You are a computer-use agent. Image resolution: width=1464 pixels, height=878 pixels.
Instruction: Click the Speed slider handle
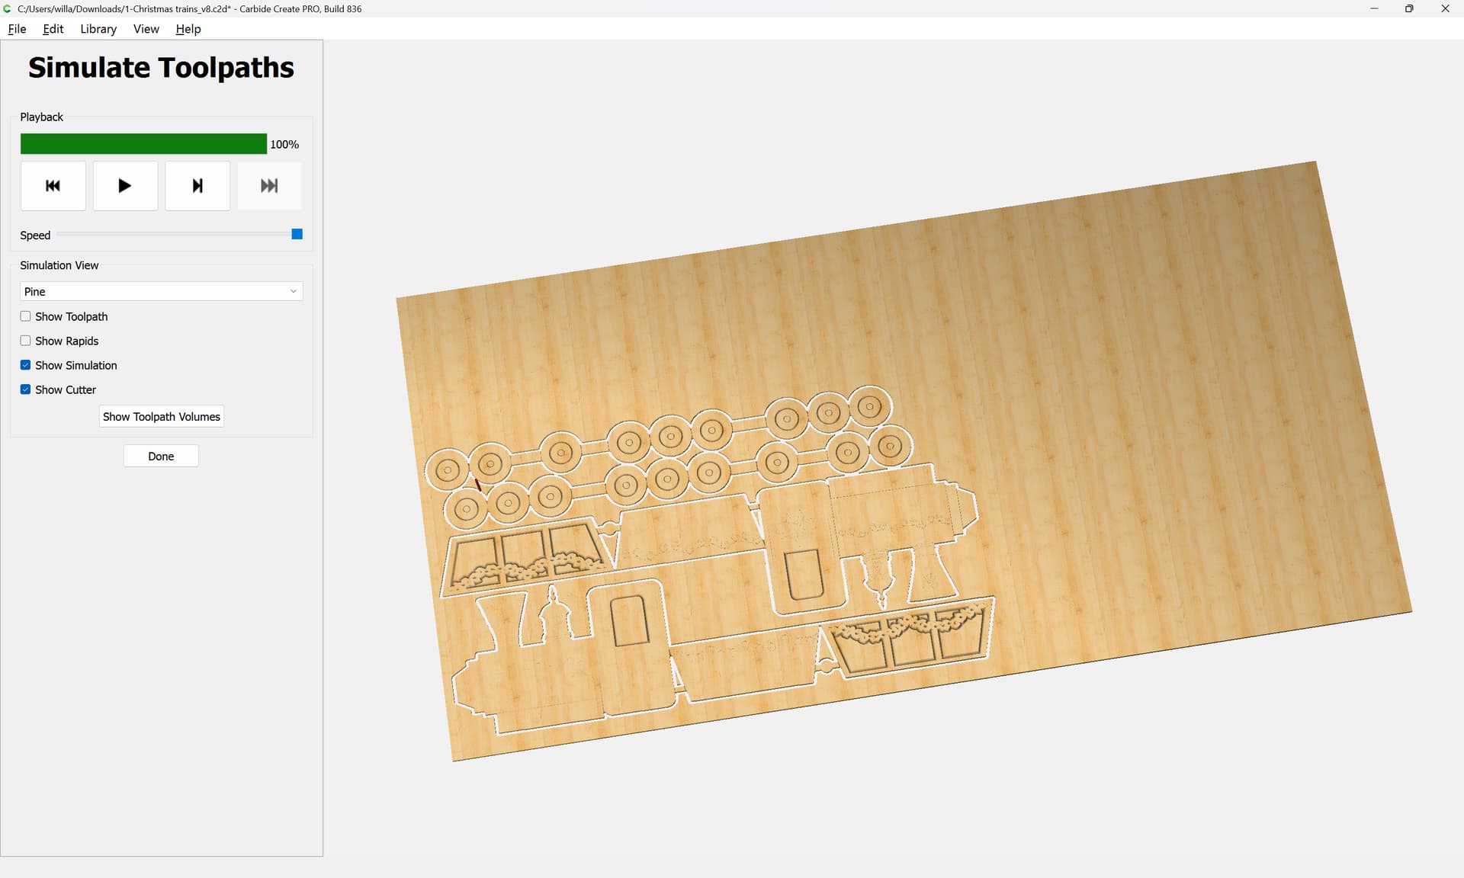pyautogui.click(x=297, y=234)
